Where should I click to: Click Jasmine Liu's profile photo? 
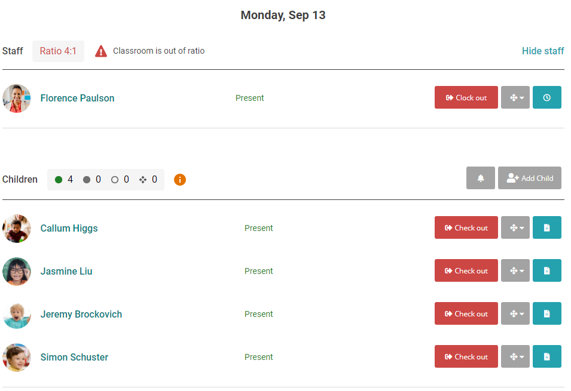tap(17, 272)
